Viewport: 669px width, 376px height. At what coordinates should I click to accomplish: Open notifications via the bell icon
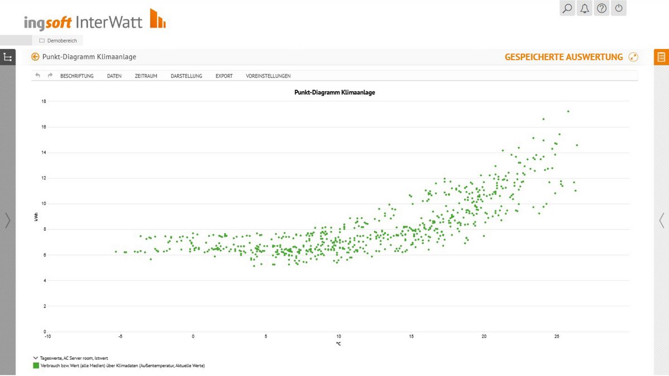(x=584, y=8)
